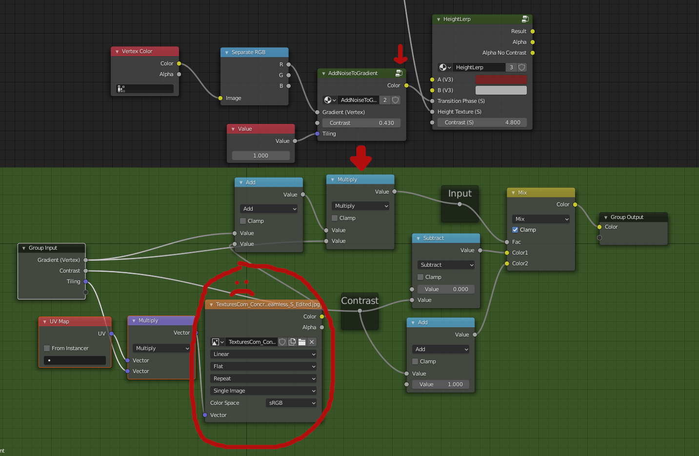Toggle fake user shield for HeightLerp group
Image resolution: width=699 pixels, height=456 pixels.
(x=521, y=67)
